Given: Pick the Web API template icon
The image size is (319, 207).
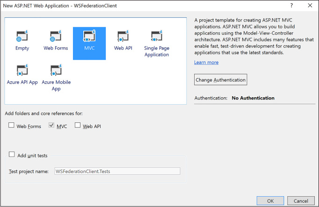Looking at the screenshot, I should [x=123, y=36].
